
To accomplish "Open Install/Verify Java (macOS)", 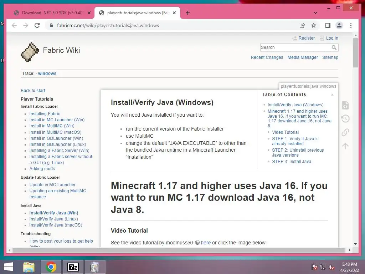I will point(56,225).
